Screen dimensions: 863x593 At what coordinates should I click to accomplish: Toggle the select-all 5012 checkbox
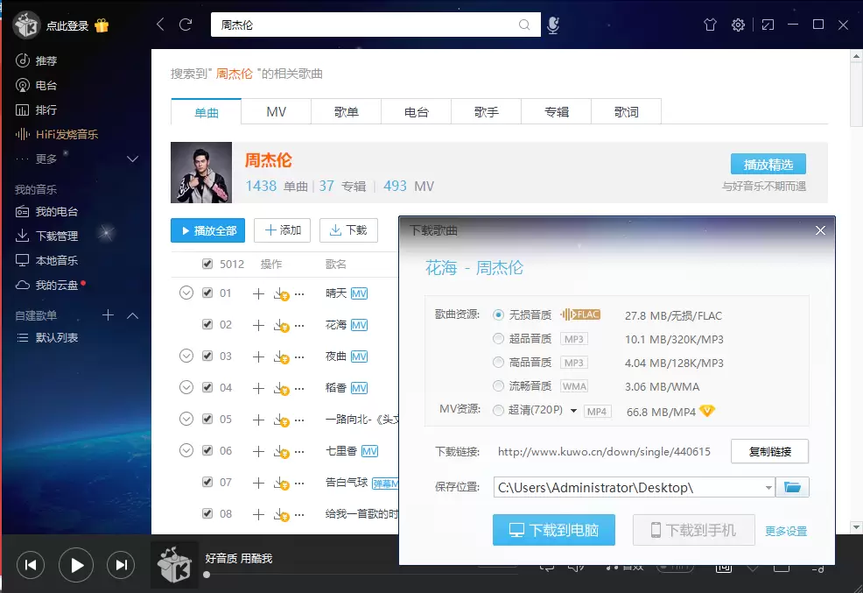207,264
